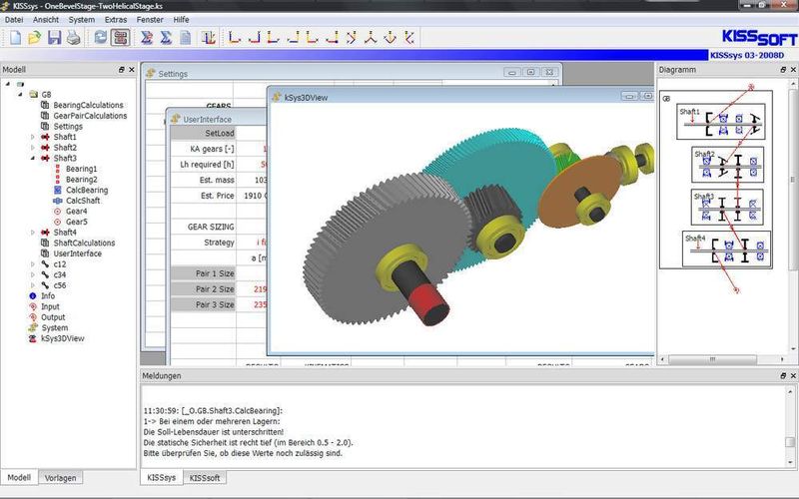
Task: Open the Extras menu
Action: [x=116, y=20]
